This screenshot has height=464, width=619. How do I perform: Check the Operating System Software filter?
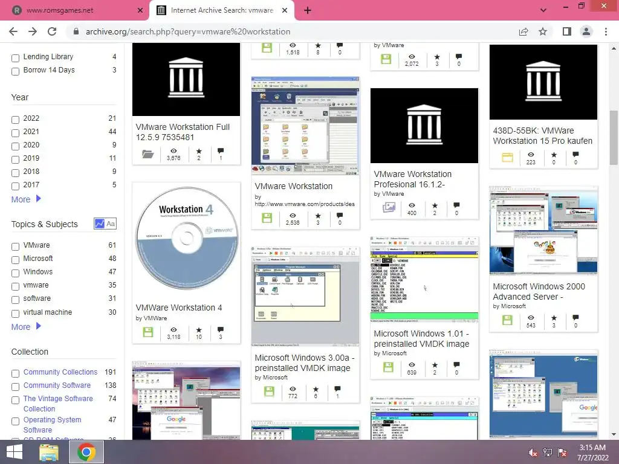15,421
